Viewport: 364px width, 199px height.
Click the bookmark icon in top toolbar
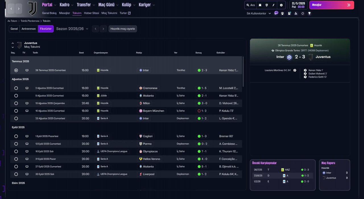coord(260,5)
